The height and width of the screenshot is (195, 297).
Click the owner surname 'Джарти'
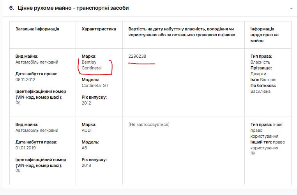[258, 74]
